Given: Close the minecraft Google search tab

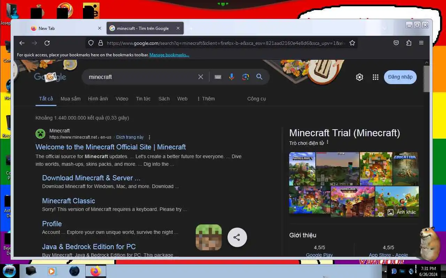Looking at the screenshot, I should [178, 28].
